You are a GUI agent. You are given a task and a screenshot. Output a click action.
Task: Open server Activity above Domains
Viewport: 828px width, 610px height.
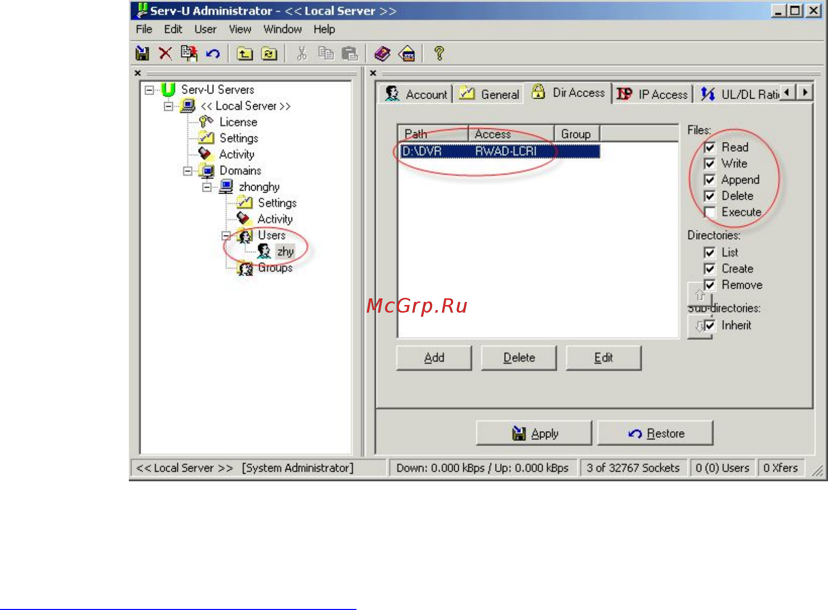point(236,154)
